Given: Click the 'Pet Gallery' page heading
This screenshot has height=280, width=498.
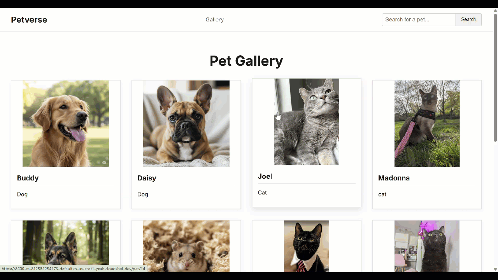Looking at the screenshot, I should coord(246,61).
